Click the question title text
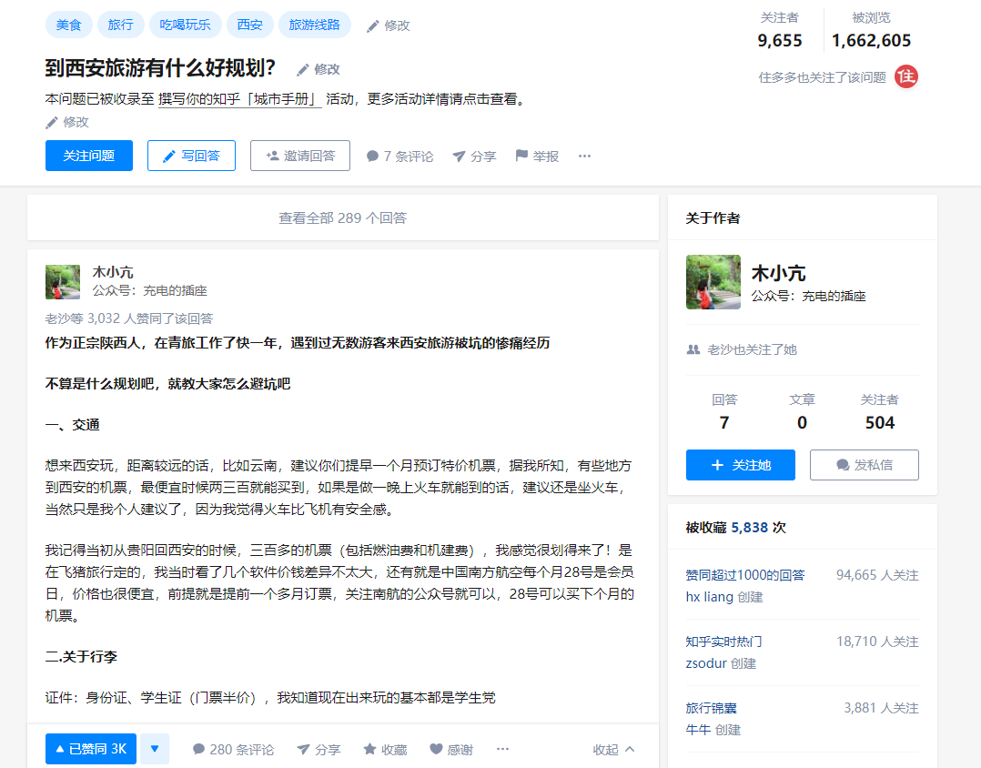981x768 pixels. [x=160, y=68]
